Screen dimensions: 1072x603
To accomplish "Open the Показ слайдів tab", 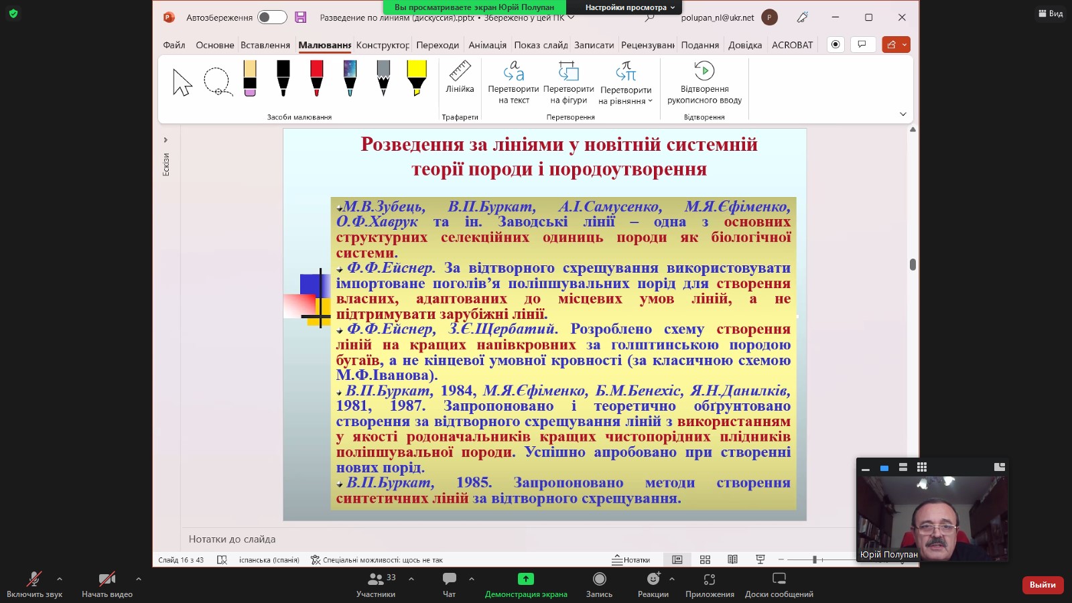I will tap(541, 45).
